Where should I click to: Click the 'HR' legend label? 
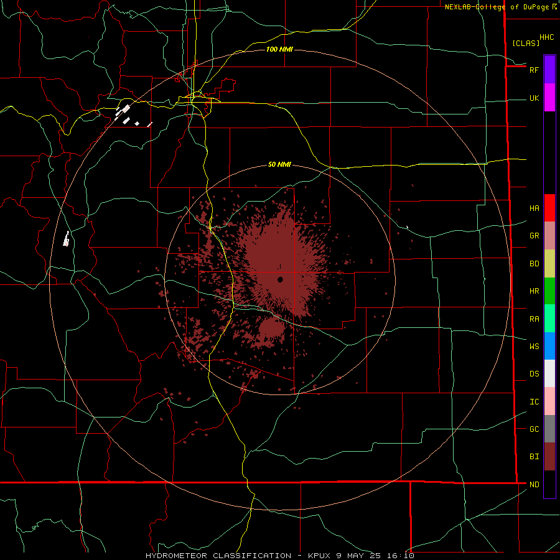[534, 291]
